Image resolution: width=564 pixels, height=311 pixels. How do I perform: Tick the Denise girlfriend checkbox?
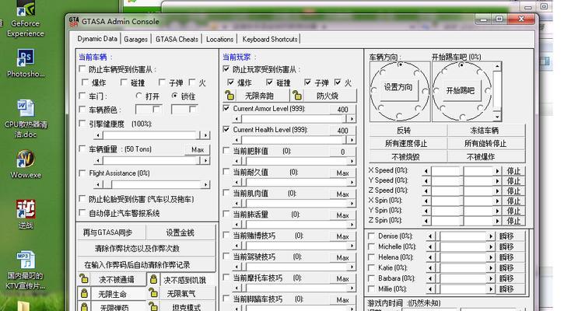372,236
